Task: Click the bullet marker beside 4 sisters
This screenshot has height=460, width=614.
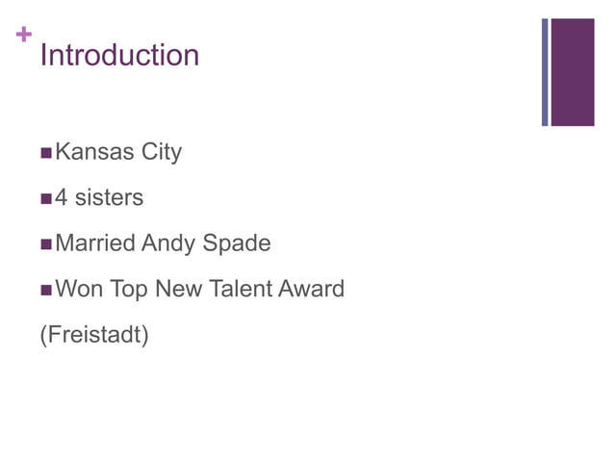Action: (45, 198)
